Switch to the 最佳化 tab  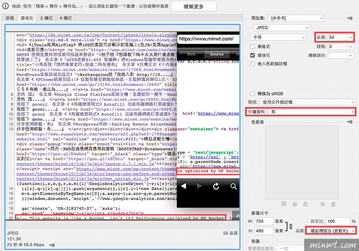pyautogui.click(x=27, y=18)
